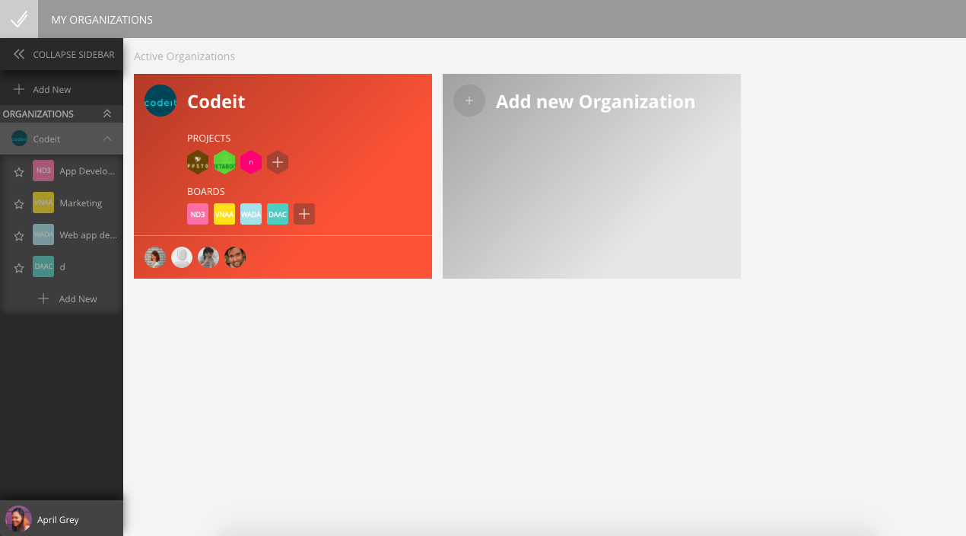Open the pink n project hexagon
Viewport: 966px width, 536px height.
pyautogui.click(x=251, y=162)
